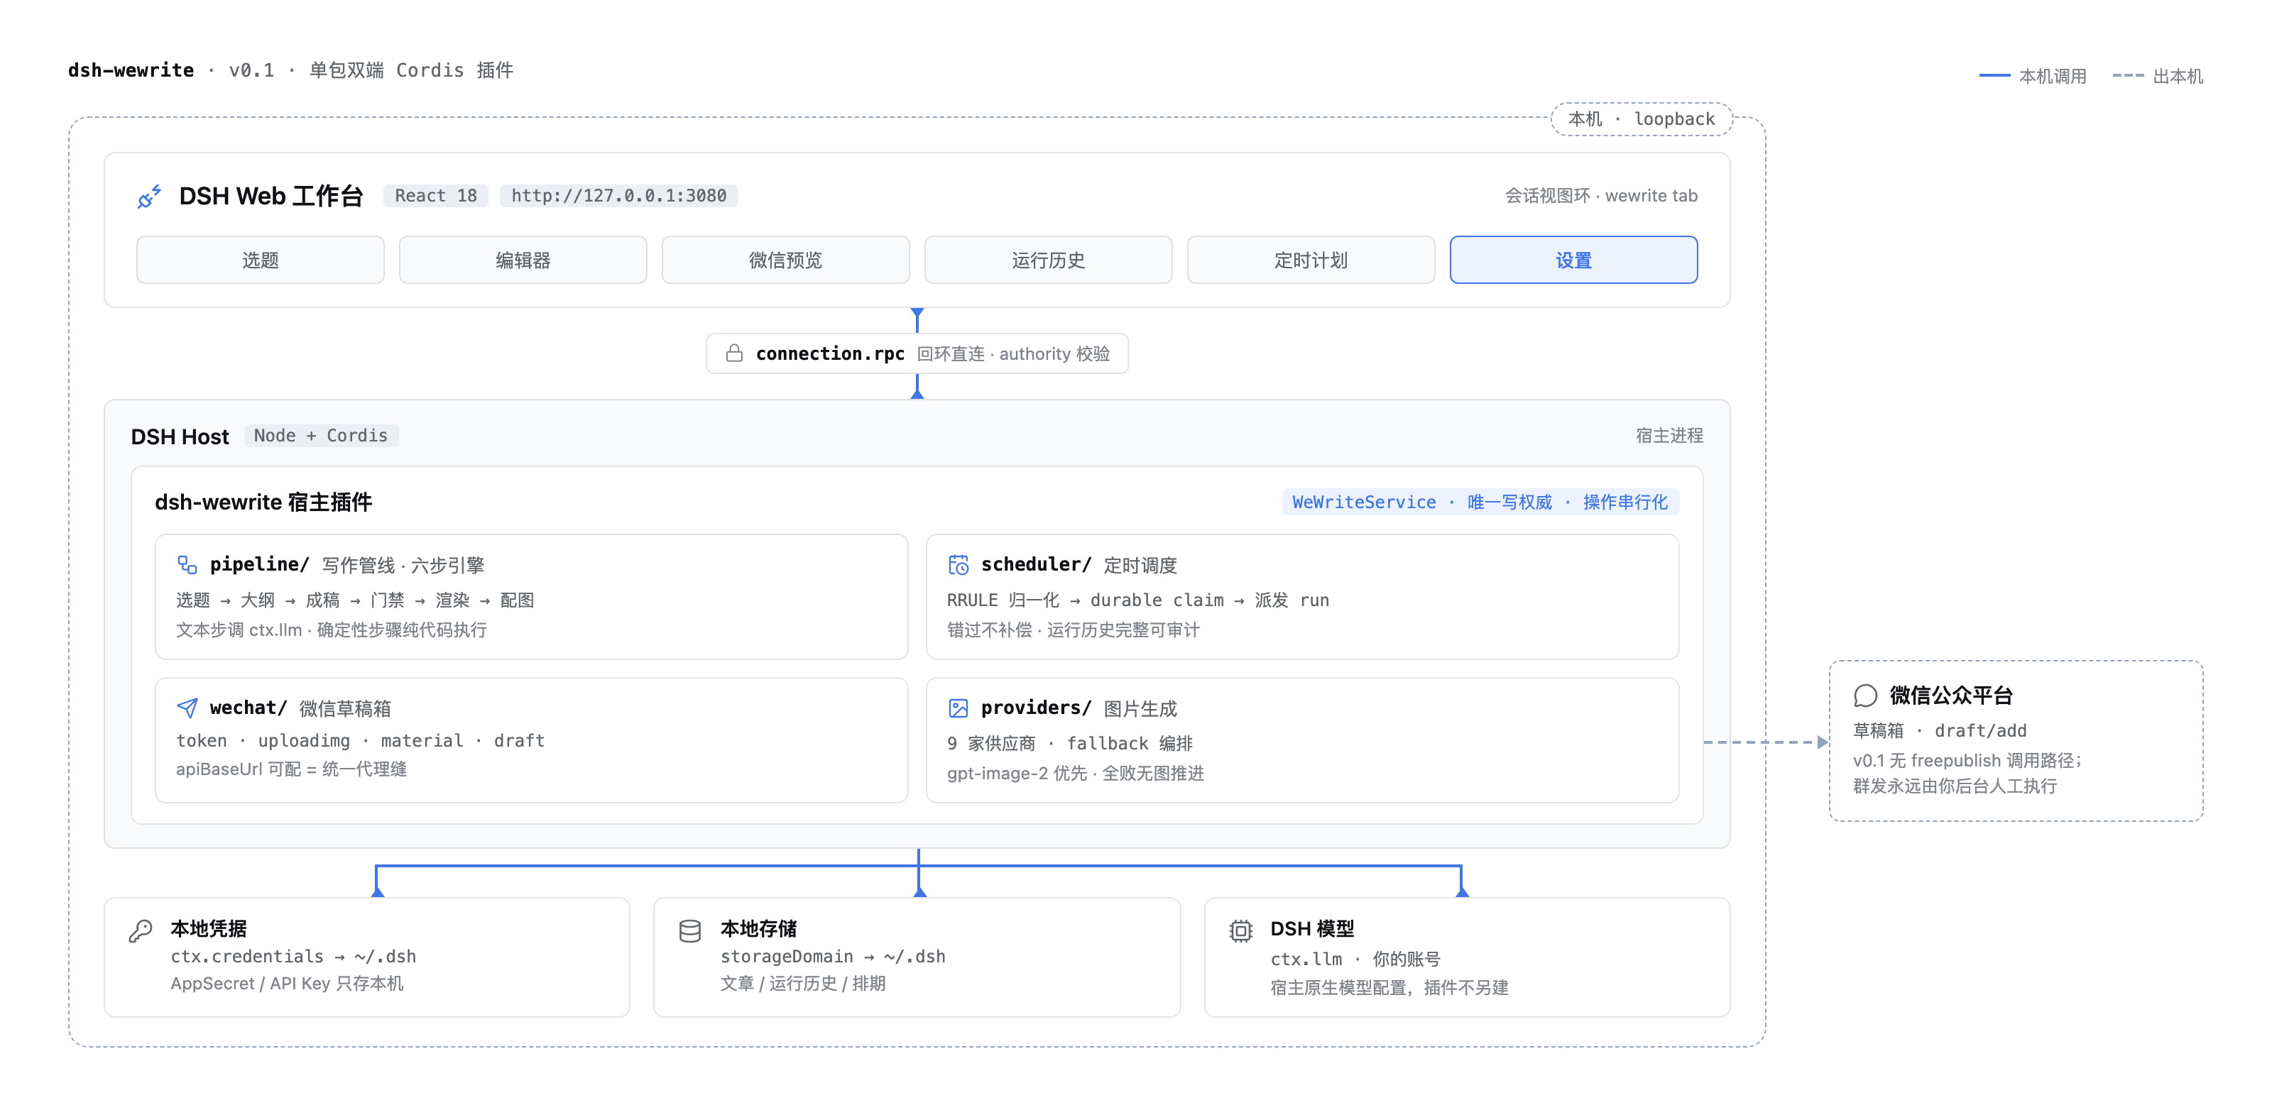Click ctx.llm · 你的账号 text

(x=1355, y=960)
